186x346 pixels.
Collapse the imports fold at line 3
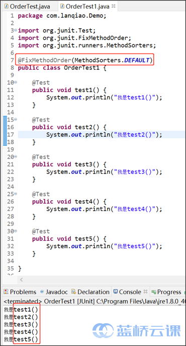click(x=16, y=30)
